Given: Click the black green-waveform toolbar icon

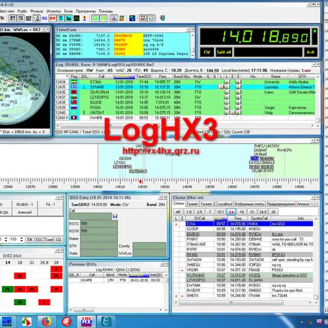Looking at the screenshot, I should 76,18.
